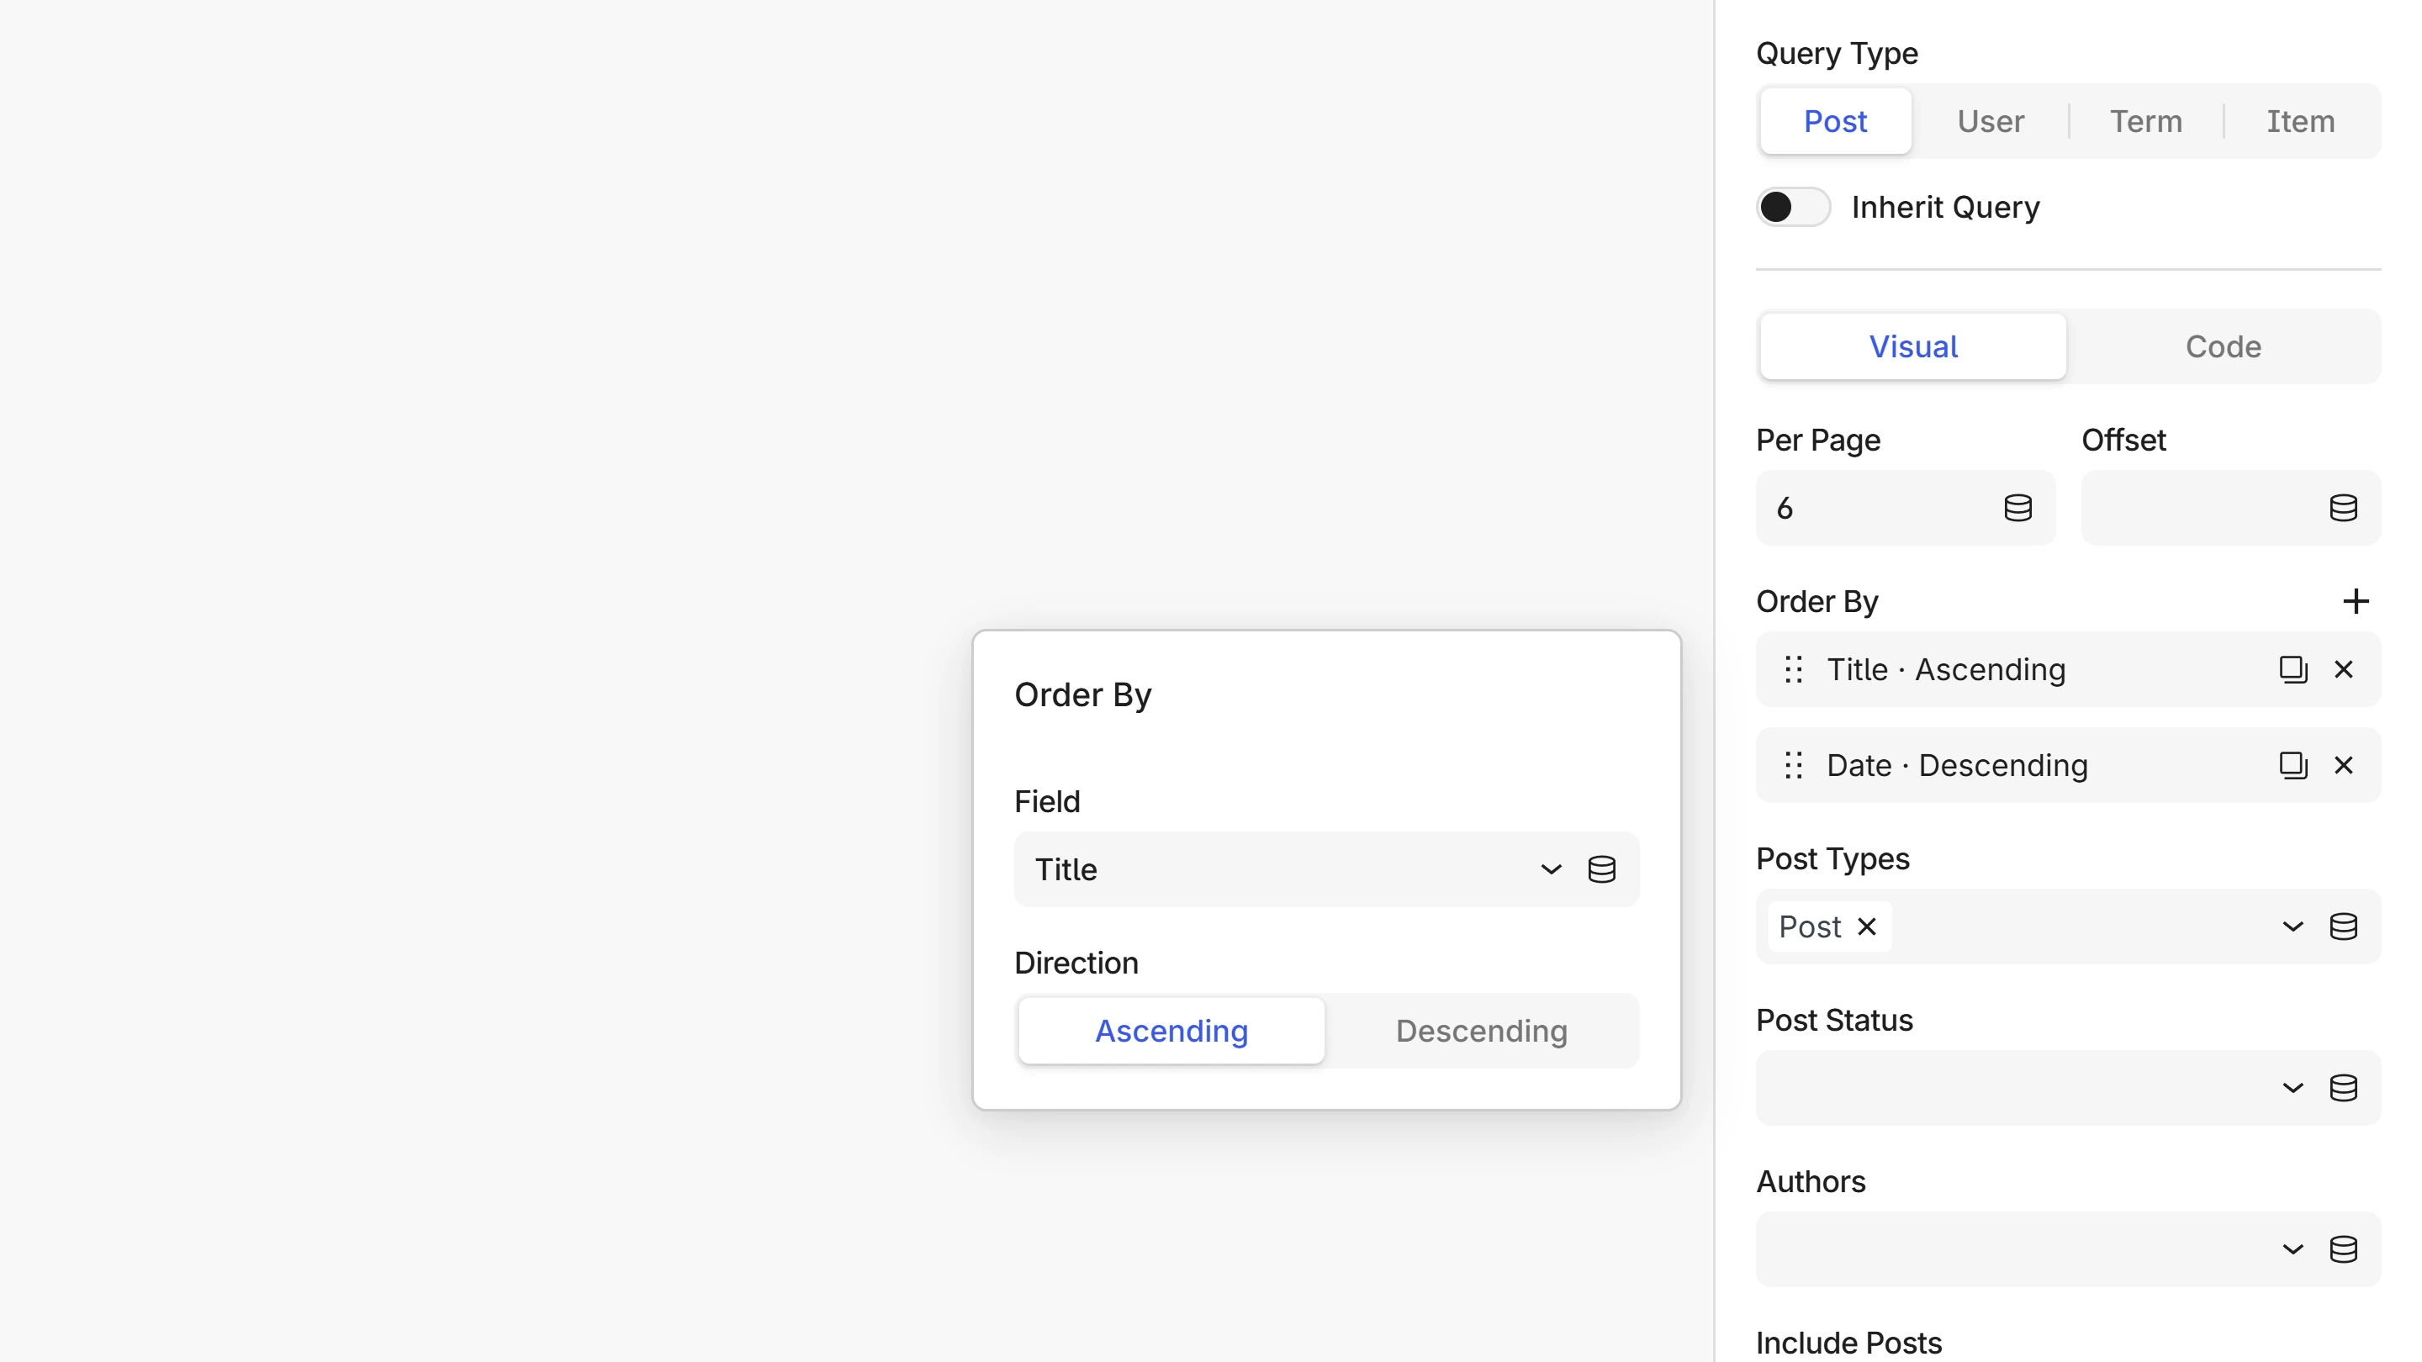
Task: Select the Term query type
Action: pyautogui.click(x=2145, y=121)
